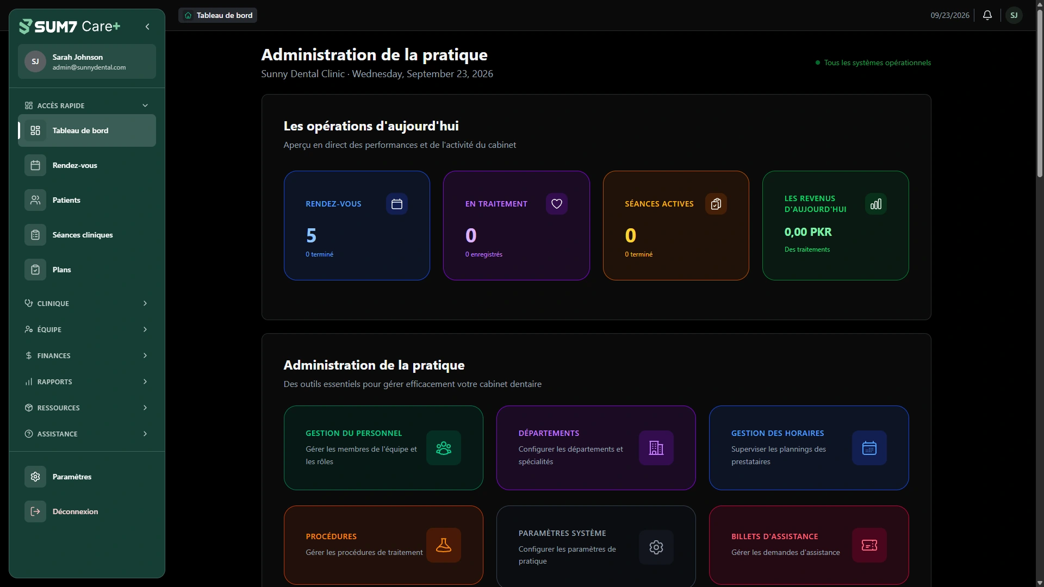Select Séances cliniques in the sidebar
This screenshot has width=1044, height=587.
point(87,235)
